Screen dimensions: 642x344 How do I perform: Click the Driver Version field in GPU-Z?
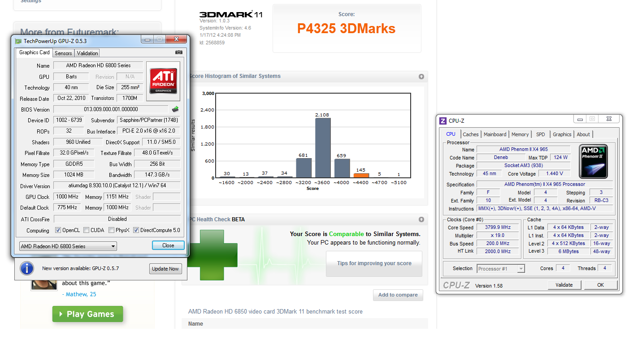(x=117, y=185)
